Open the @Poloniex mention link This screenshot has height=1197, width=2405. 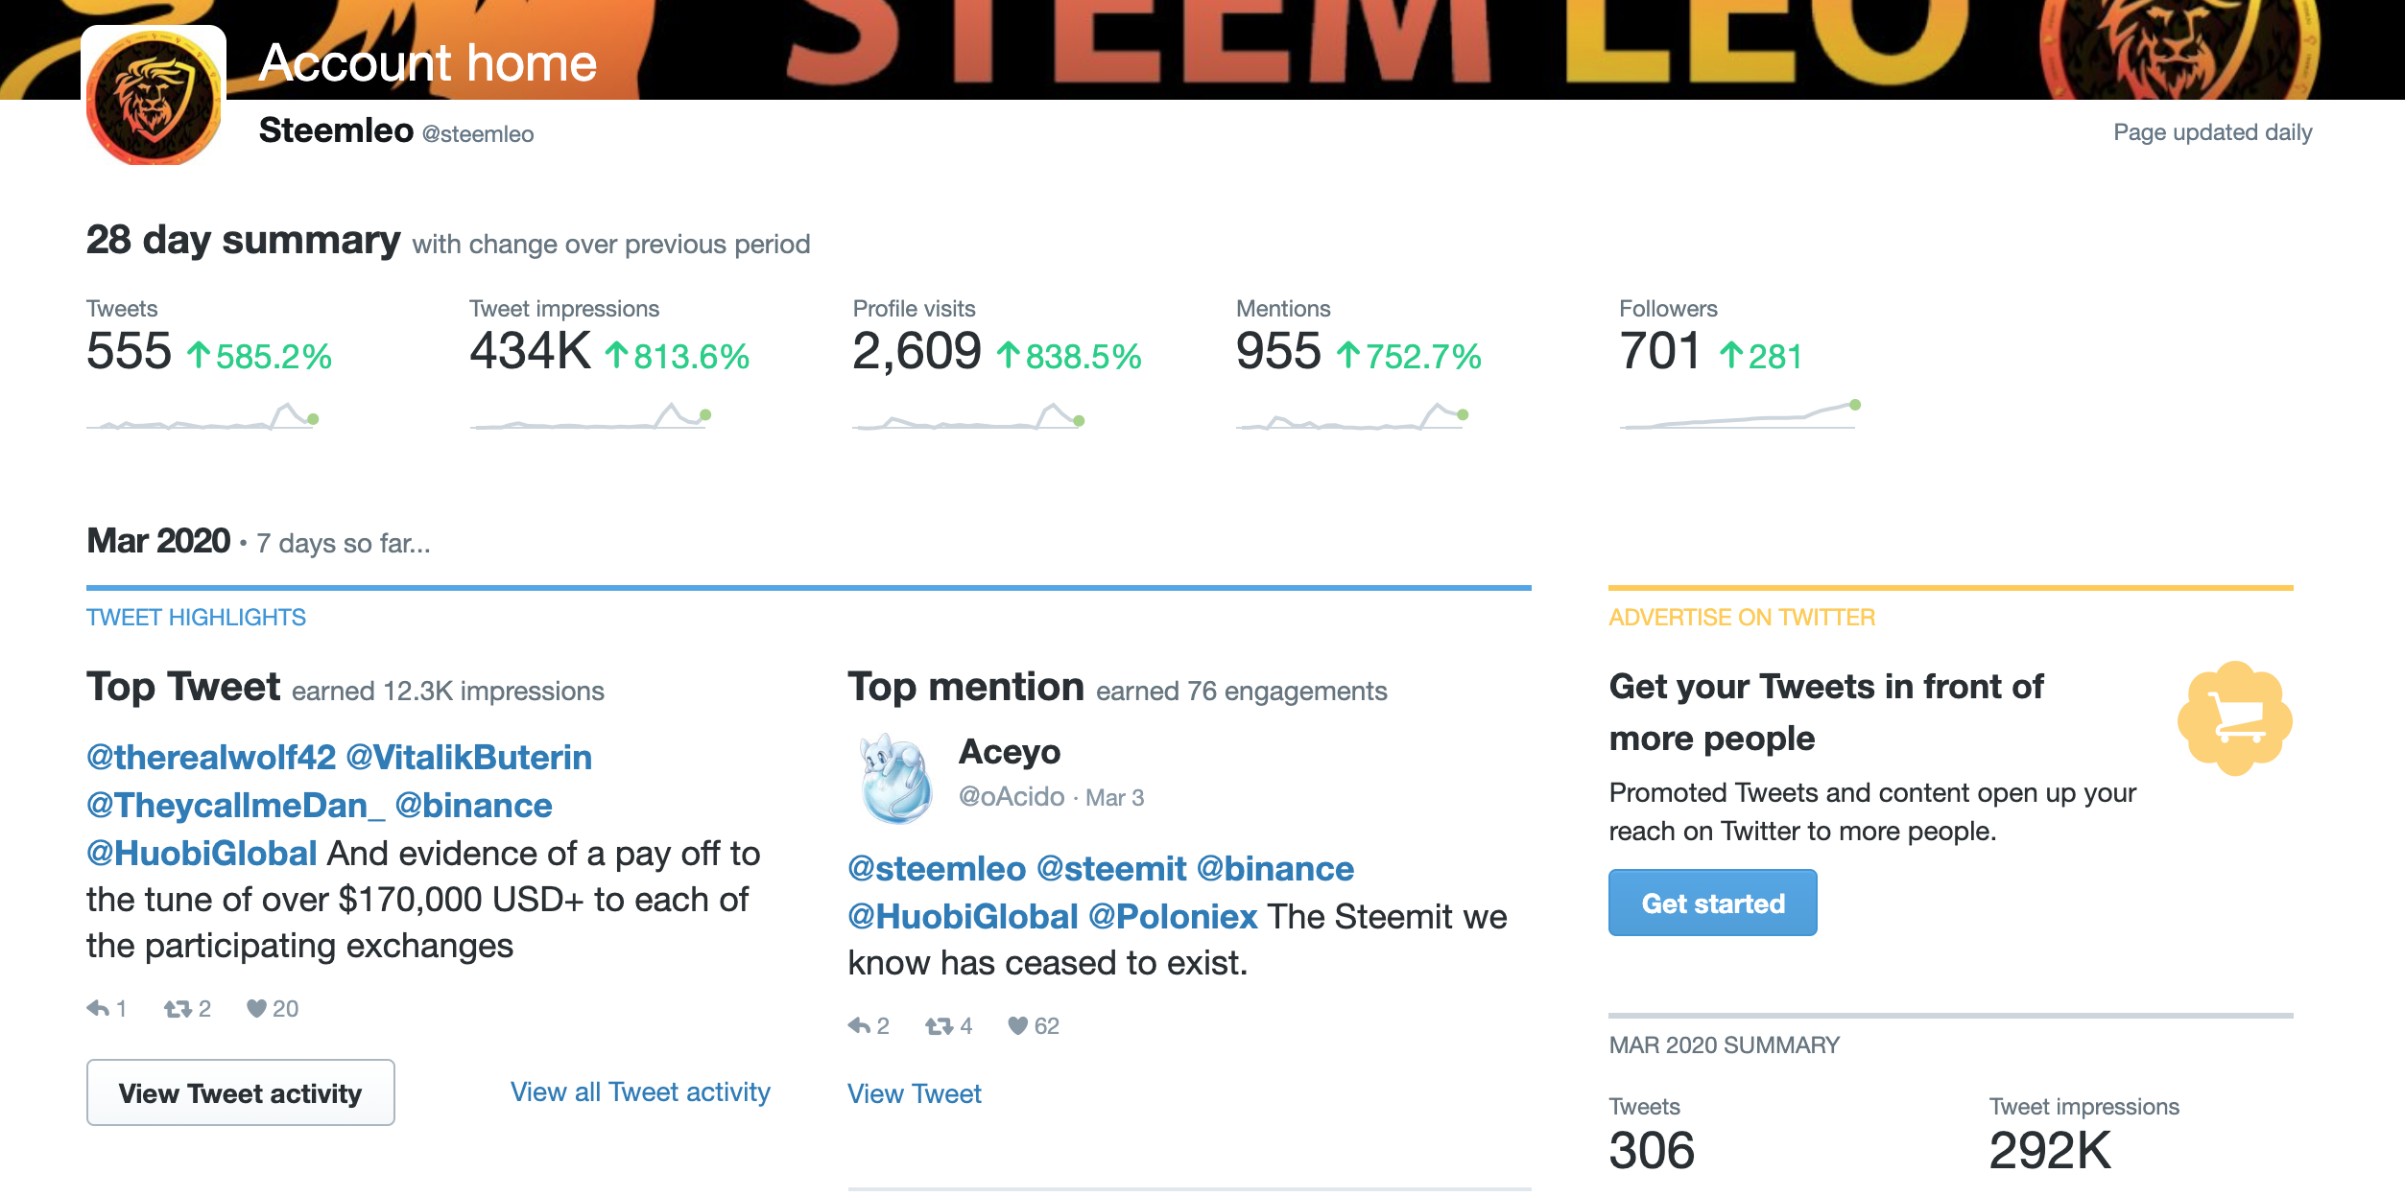1173,916
